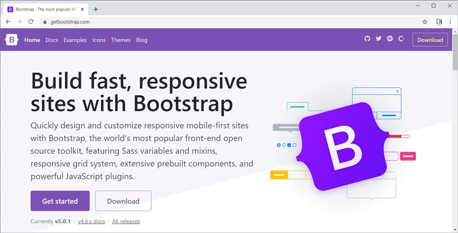This screenshot has height=233, width=458.
Task: Close the Bootstrap browser tab
Action: coord(82,9)
